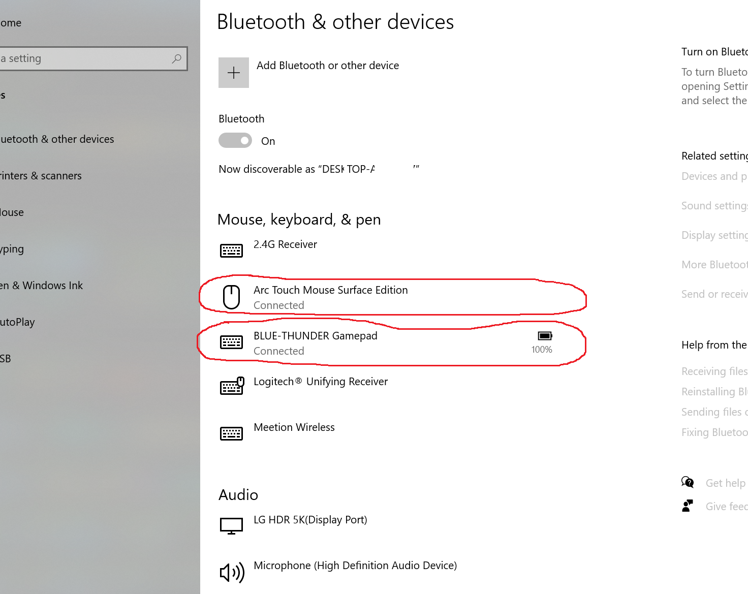Screen dimensions: 748x594
Task: Click the Microphone speaker icon
Action: pyautogui.click(x=232, y=572)
